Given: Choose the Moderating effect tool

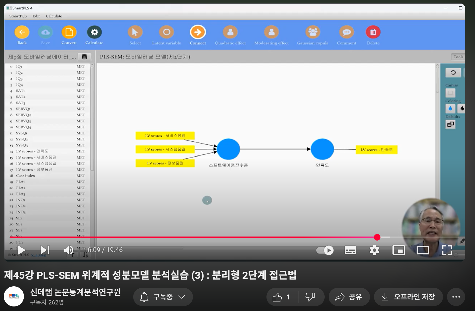Looking at the screenshot, I should click(x=272, y=32).
